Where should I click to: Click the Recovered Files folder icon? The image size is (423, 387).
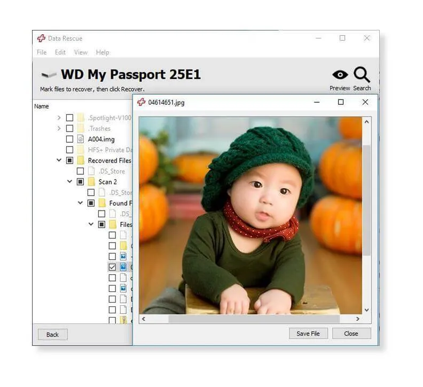pos(81,160)
